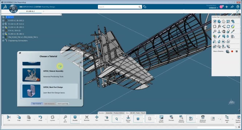Image resolution: width=242 pixels, height=130 pixels.
Task: Open the 3DEXPERIENCE compass
Action: coord(13,9)
